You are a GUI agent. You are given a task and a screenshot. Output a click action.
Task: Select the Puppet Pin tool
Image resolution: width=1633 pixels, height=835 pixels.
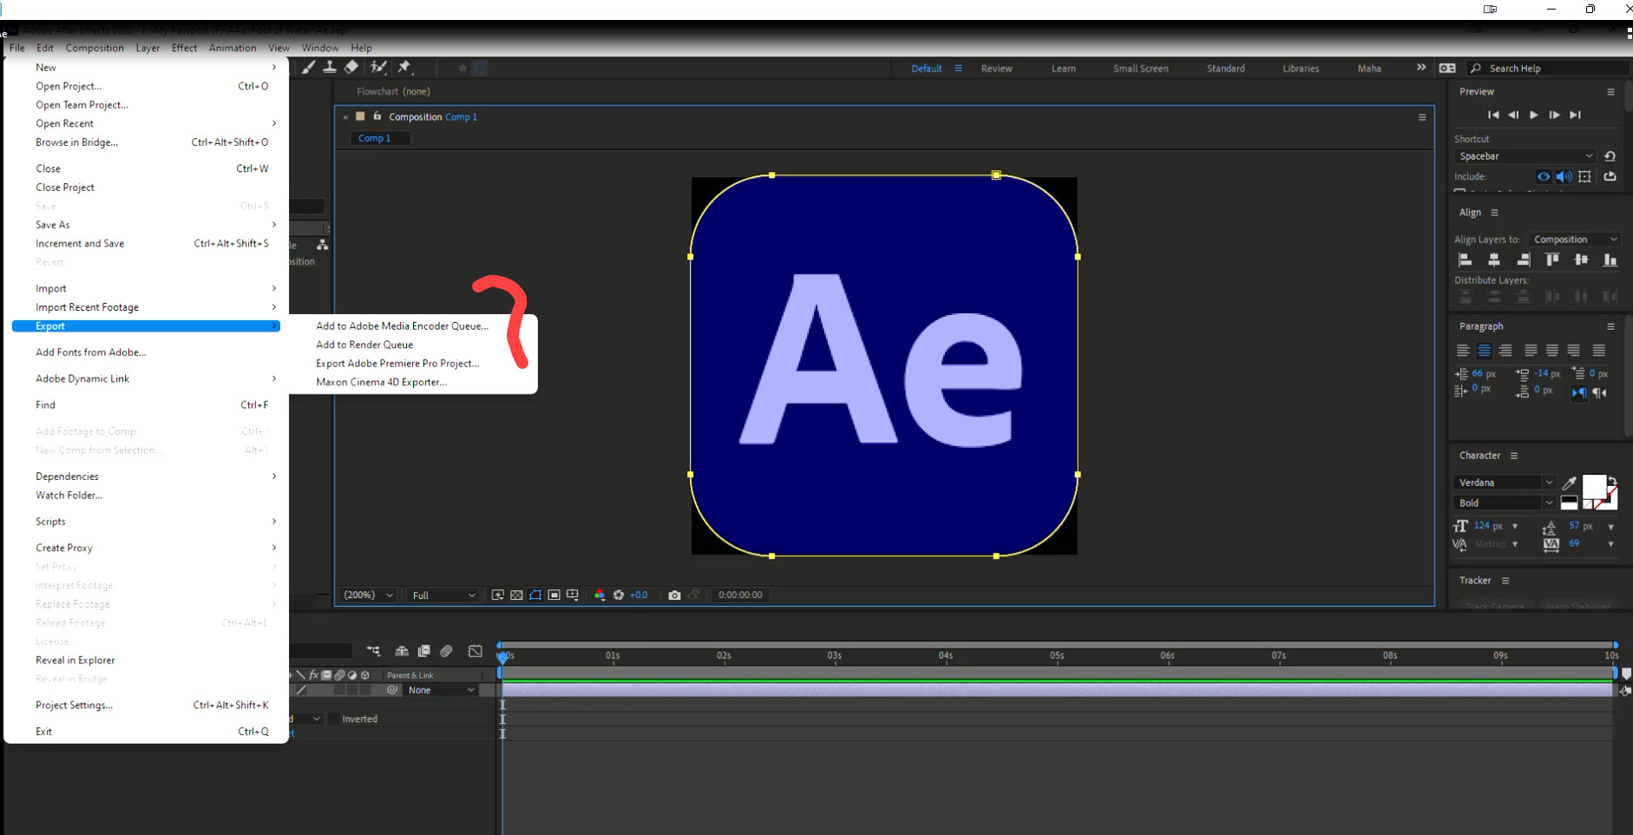tap(404, 67)
